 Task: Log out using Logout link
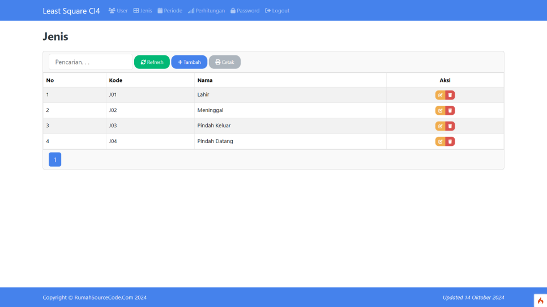[277, 11]
